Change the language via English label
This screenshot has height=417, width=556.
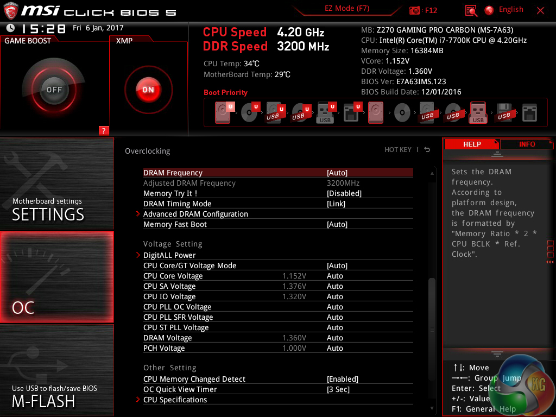(x=511, y=10)
